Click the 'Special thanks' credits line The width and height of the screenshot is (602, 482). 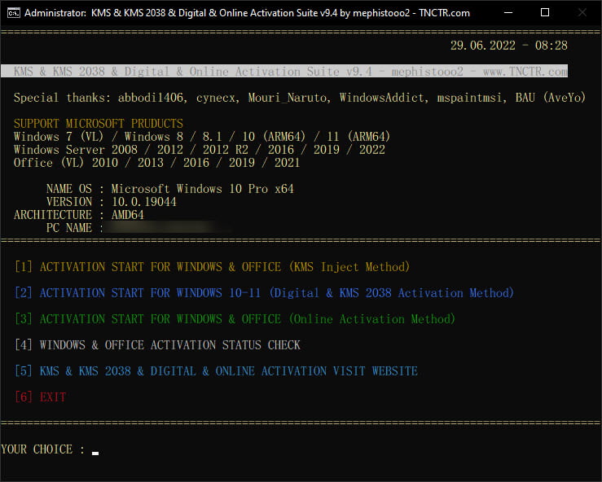point(300,98)
